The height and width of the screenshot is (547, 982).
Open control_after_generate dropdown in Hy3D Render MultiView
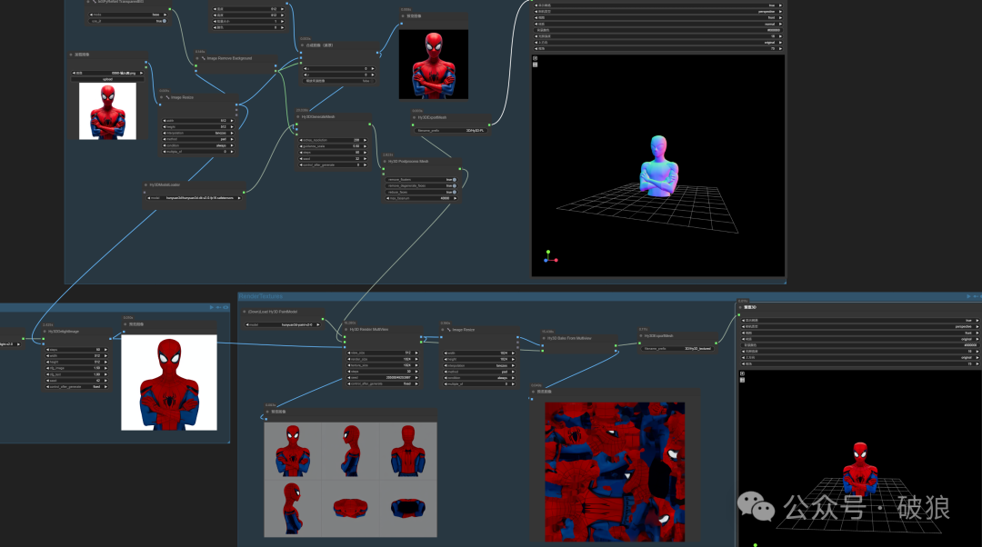point(382,383)
